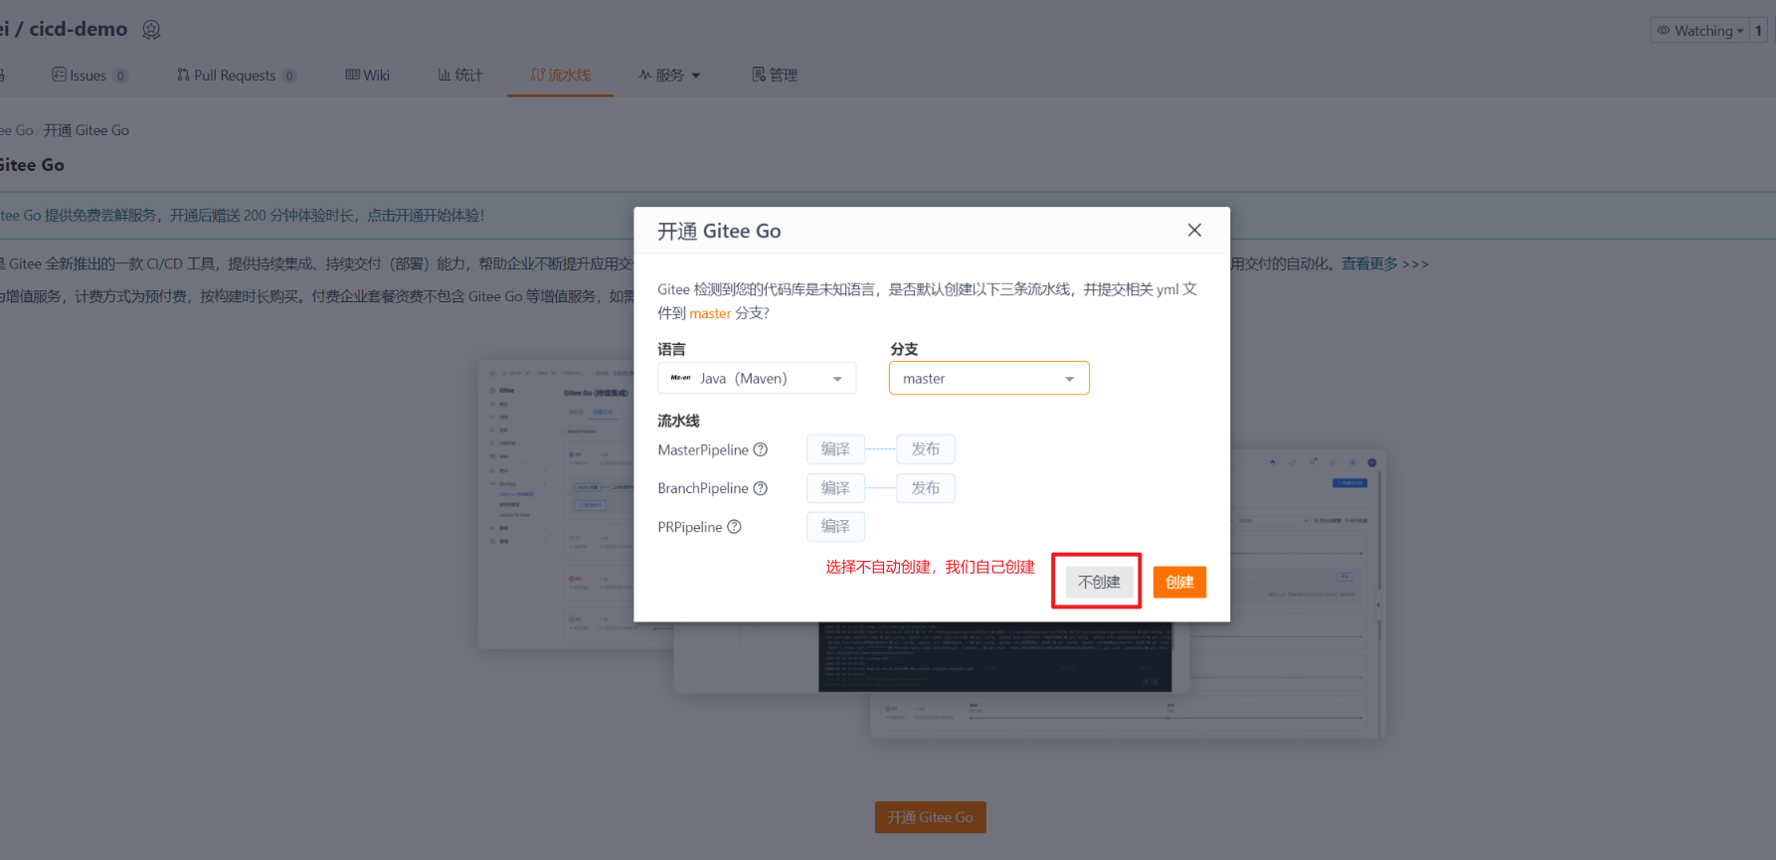Click the 管理 settings icon
This screenshot has height=860, width=1776.
758,75
